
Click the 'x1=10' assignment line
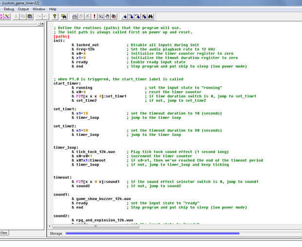coord(80,114)
